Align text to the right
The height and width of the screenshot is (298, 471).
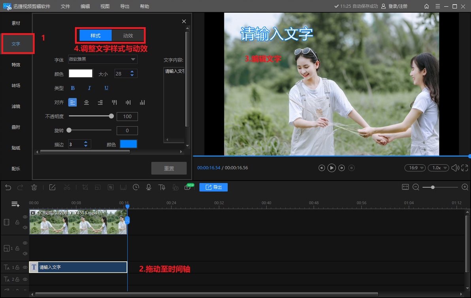pos(100,102)
